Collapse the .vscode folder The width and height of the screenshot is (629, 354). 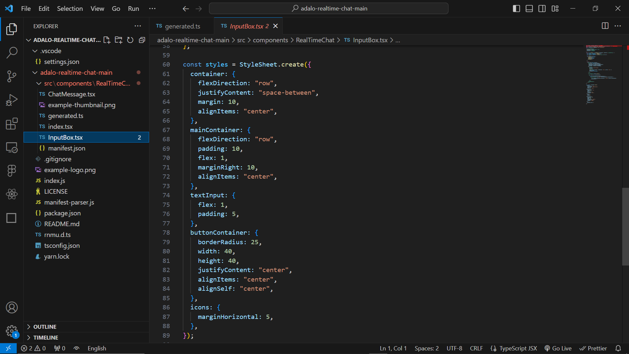(x=51, y=51)
